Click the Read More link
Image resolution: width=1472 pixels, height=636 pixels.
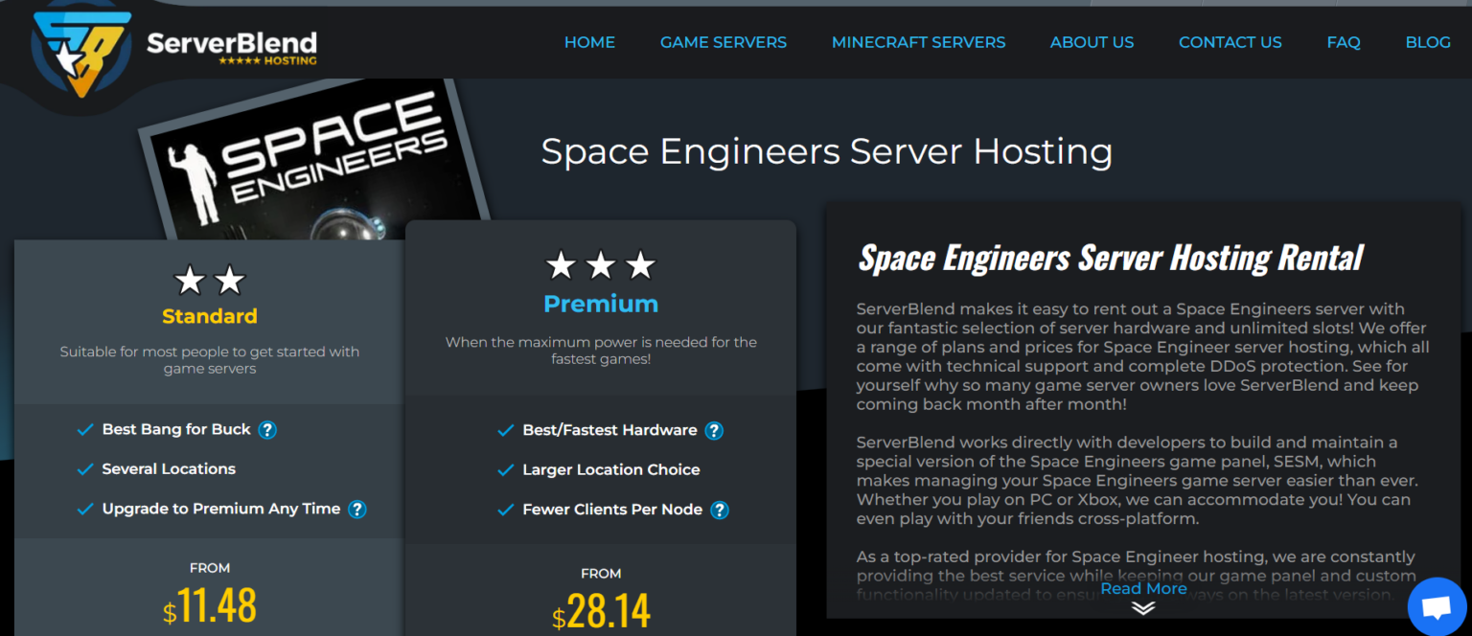(x=1143, y=588)
